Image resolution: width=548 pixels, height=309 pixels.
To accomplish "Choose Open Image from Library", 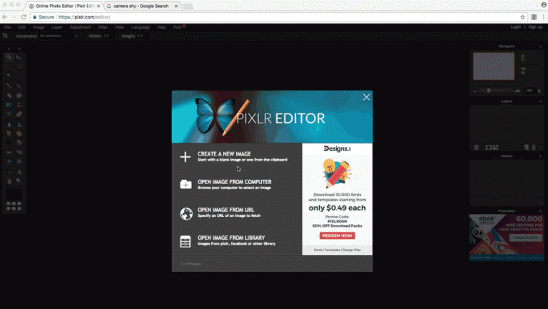I will click(228, 240).
